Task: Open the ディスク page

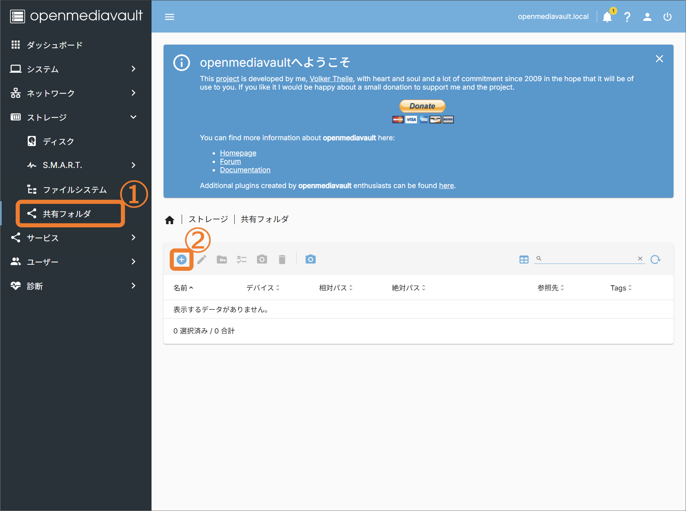Action: [76, 141]
